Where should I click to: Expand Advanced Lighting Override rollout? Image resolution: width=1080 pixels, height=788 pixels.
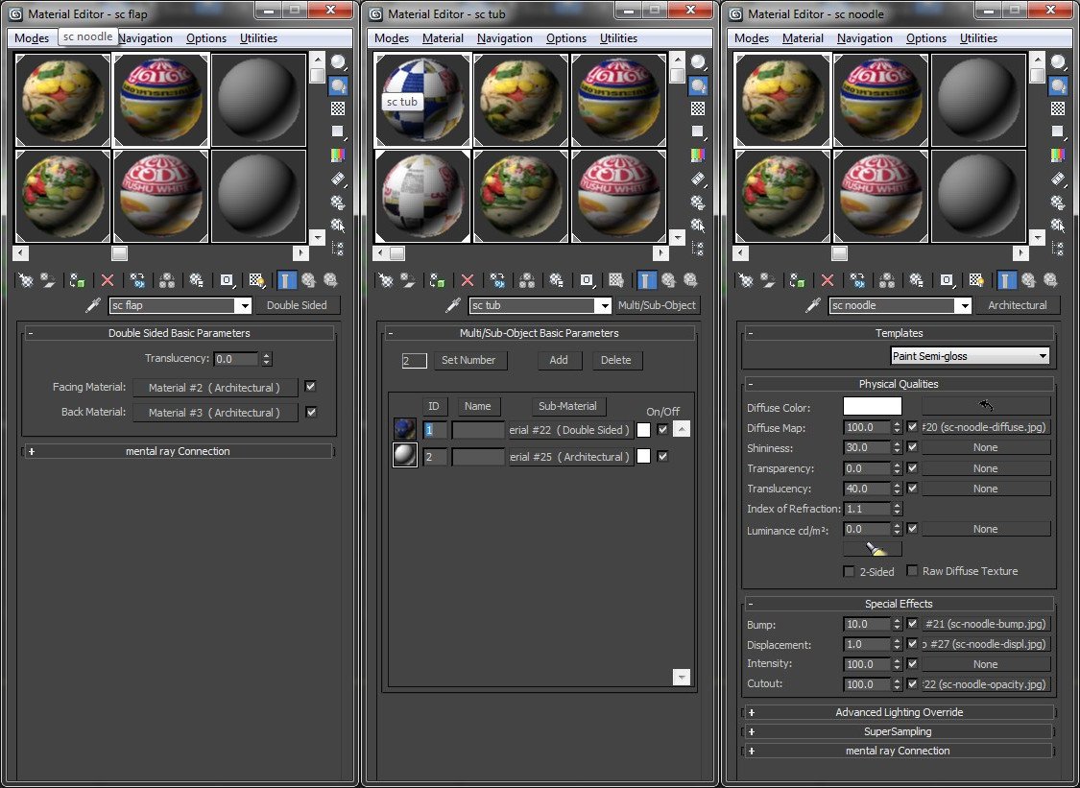899,712
